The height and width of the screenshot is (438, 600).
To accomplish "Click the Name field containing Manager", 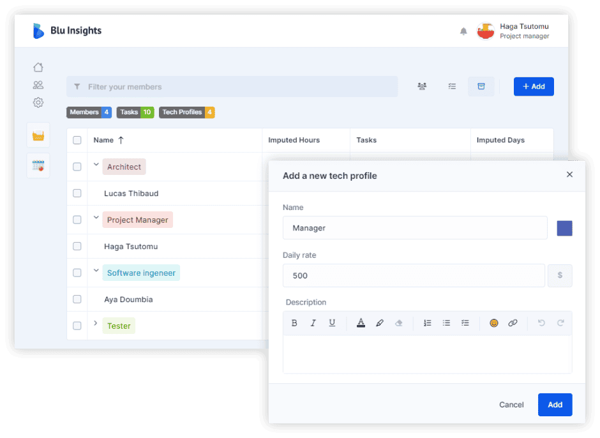I will point(415,228).
